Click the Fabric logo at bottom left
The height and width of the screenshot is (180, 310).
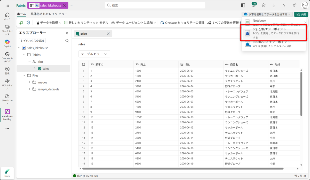point(7,173)
